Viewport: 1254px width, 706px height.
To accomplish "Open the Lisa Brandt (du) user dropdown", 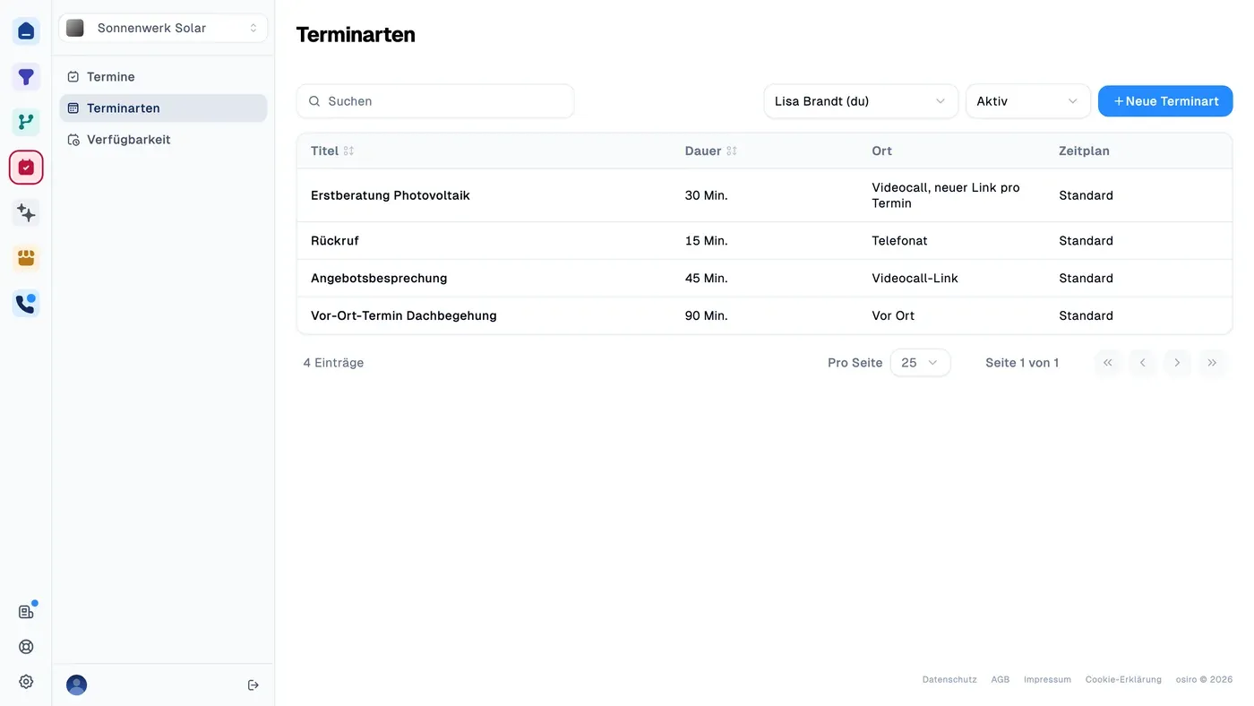I will tap(861, 101).
